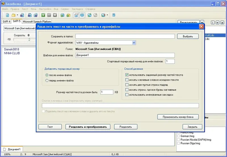This screenshot has width=227, height=157.
Task: Click the Split and convert to audio icon
Action: pos(35,15)
